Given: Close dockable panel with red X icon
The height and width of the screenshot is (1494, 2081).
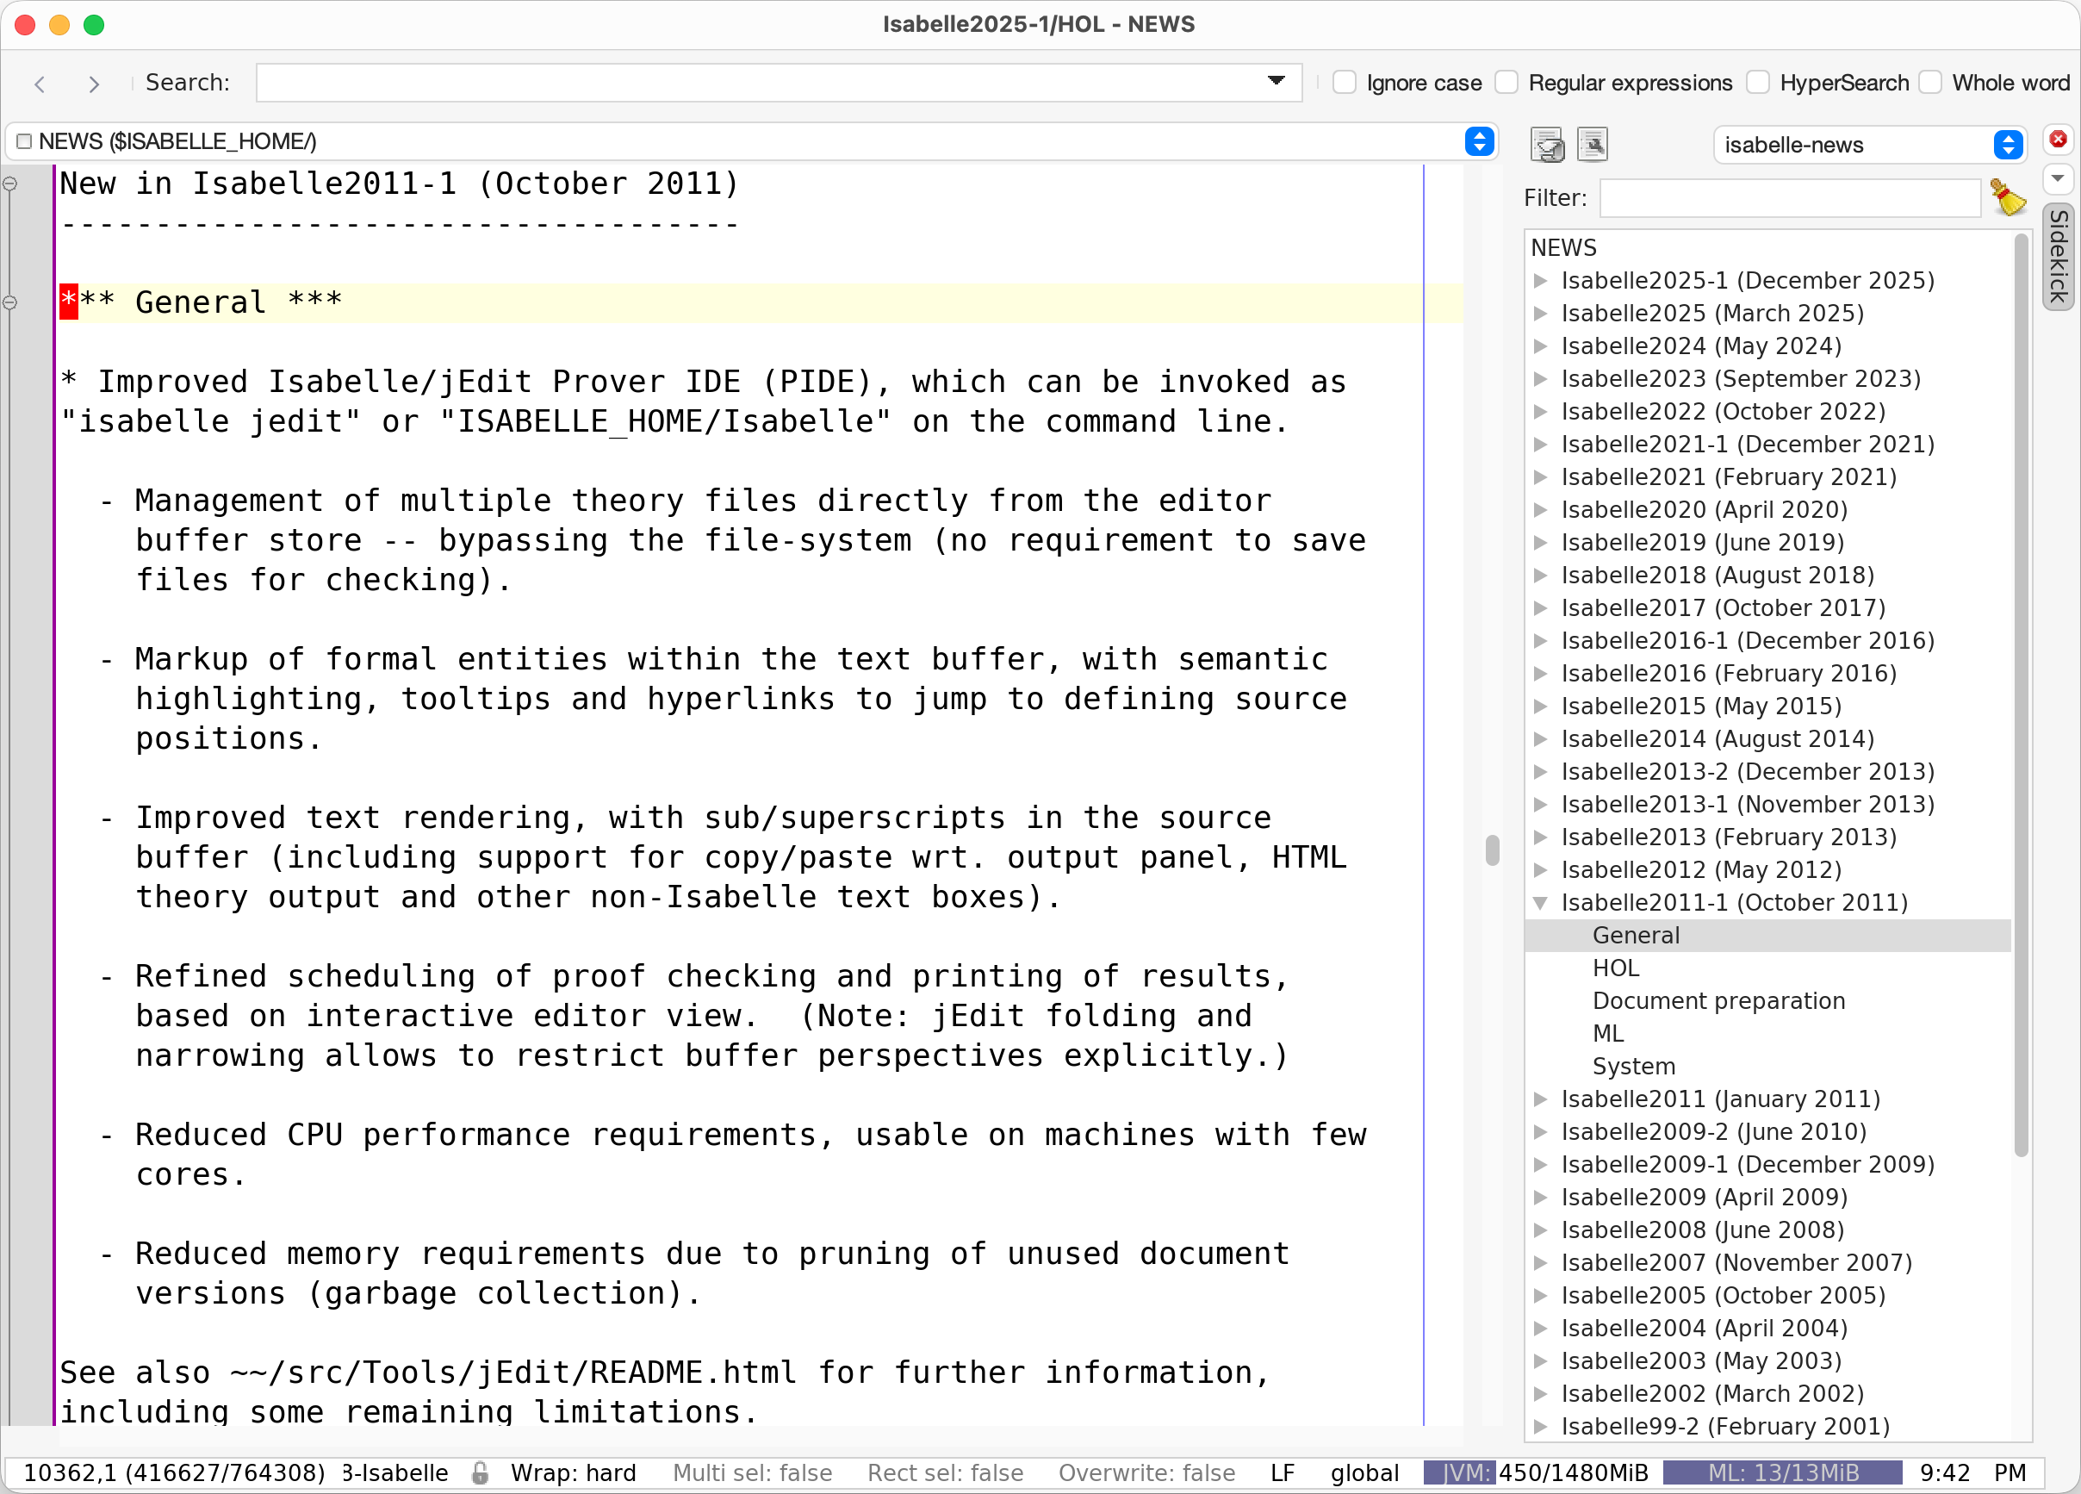Looking at the screenshot, I should 2058,140.
